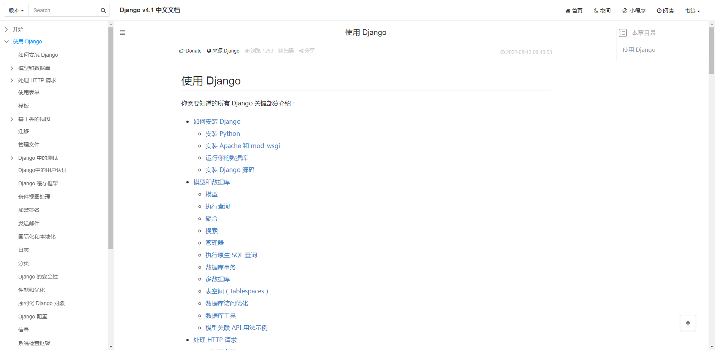Expand the 开始 tree node
Viewport: 715px width, 350px height.
click(x=6, y=29)
